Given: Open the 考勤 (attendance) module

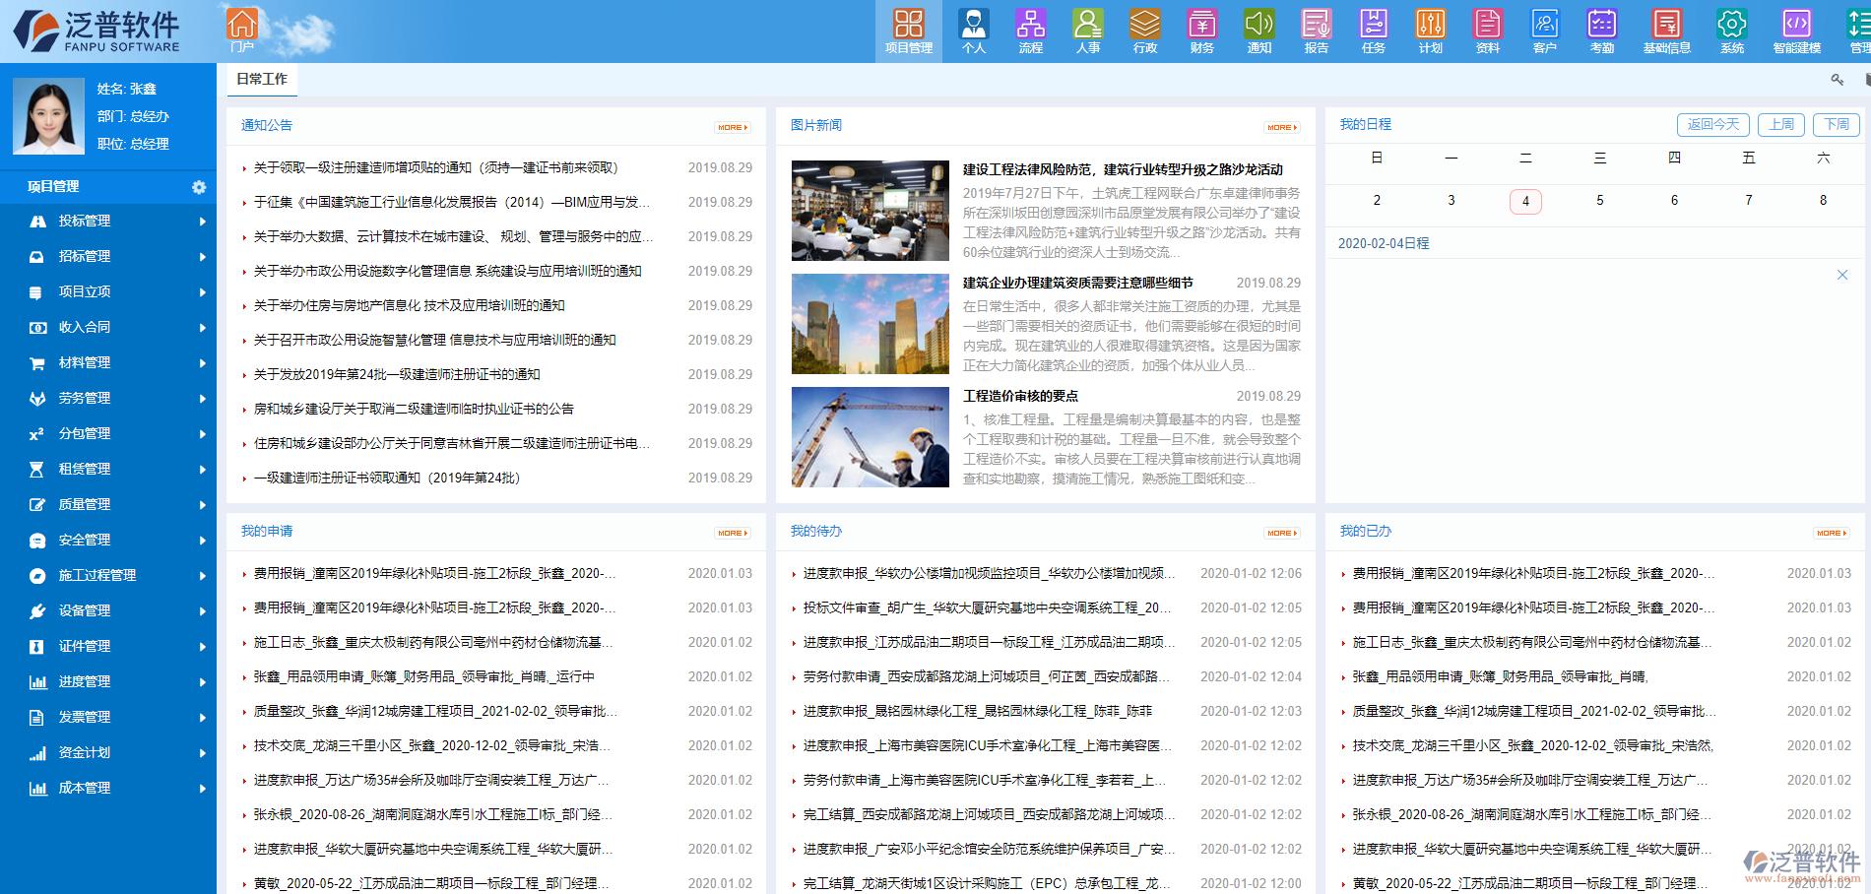Looking at the screenshot, I should tap(1601, 31).
